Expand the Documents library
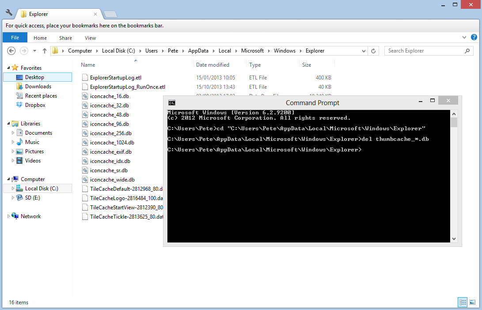482x310 pixels. pyautogui.click(x=13, y=133)
